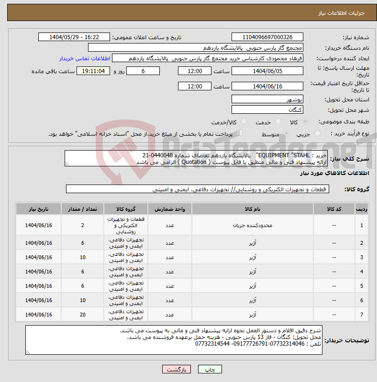Click the اطلاعات کالاهای مورد نیاز section heading

point(334,173)
